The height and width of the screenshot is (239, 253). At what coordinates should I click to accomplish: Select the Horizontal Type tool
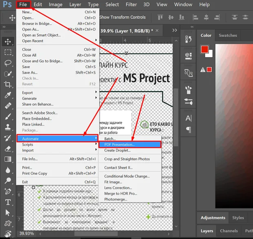coord(8,202)
